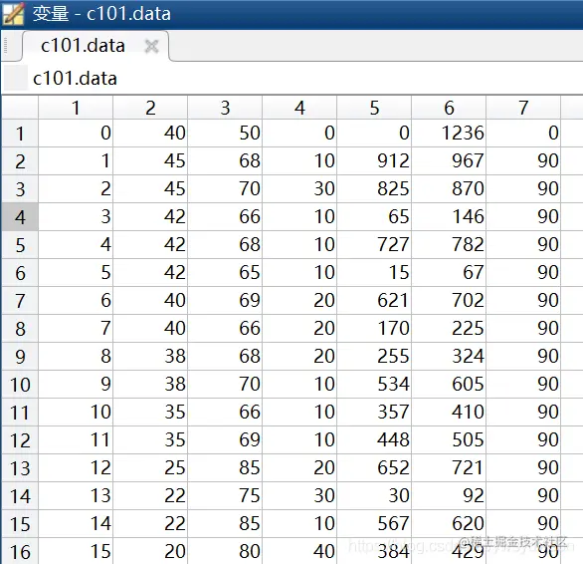Select row header 9

[x=20, y=357]
